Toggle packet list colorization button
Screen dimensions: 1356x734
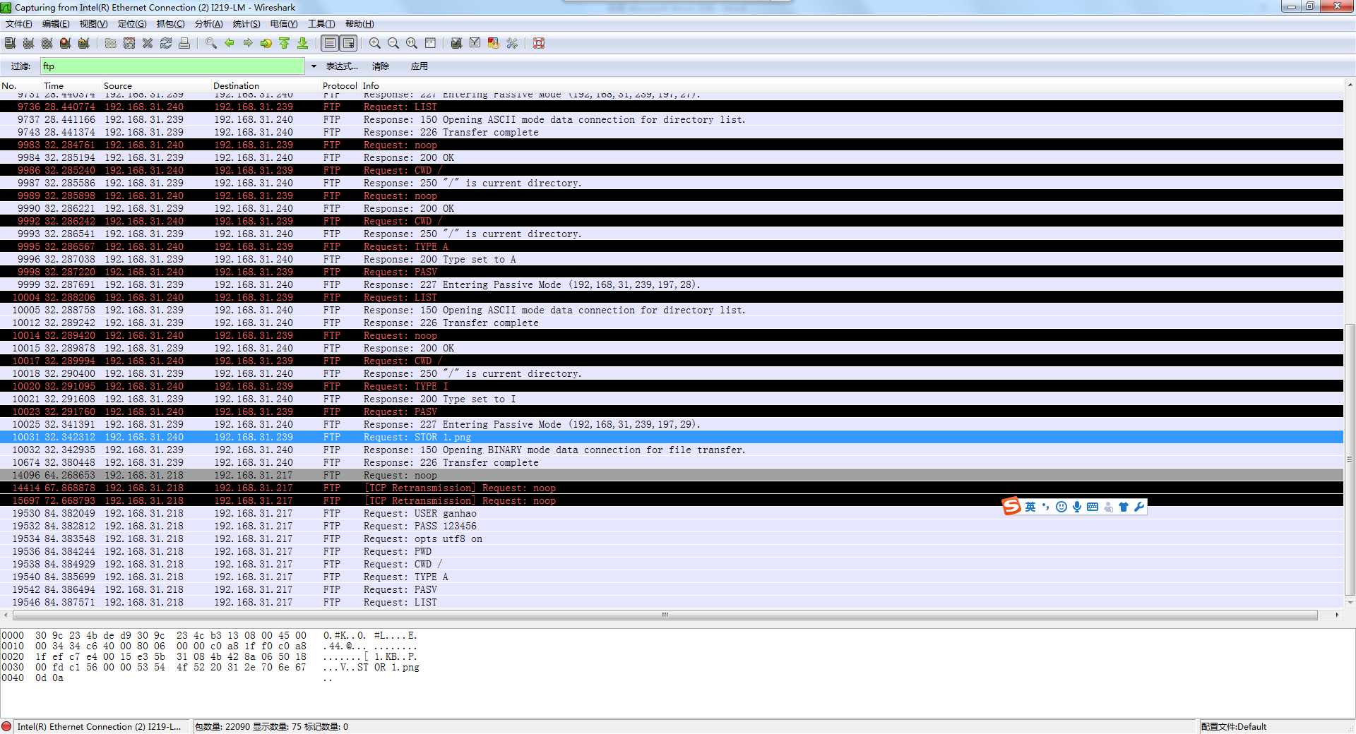coord(330,43)
